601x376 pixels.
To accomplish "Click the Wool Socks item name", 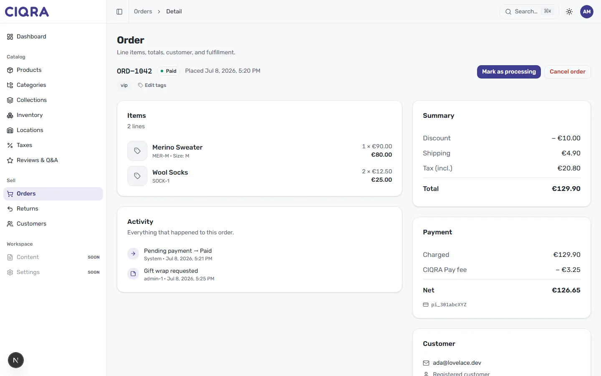I will [x=170, y=173].
